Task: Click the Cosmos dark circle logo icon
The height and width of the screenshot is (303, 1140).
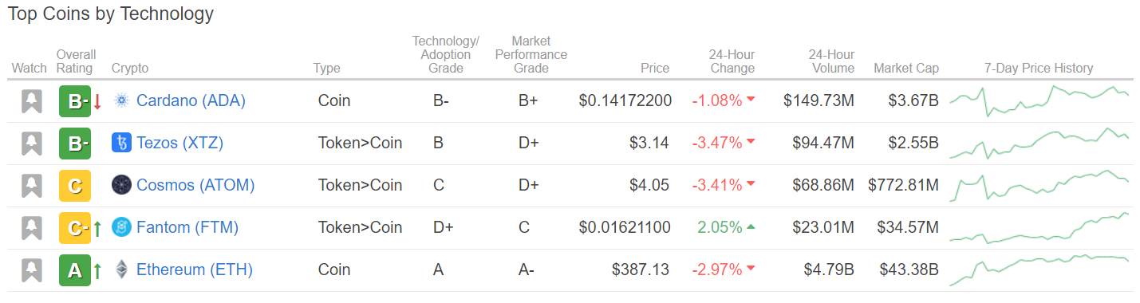Action: (x=121, y=185)
